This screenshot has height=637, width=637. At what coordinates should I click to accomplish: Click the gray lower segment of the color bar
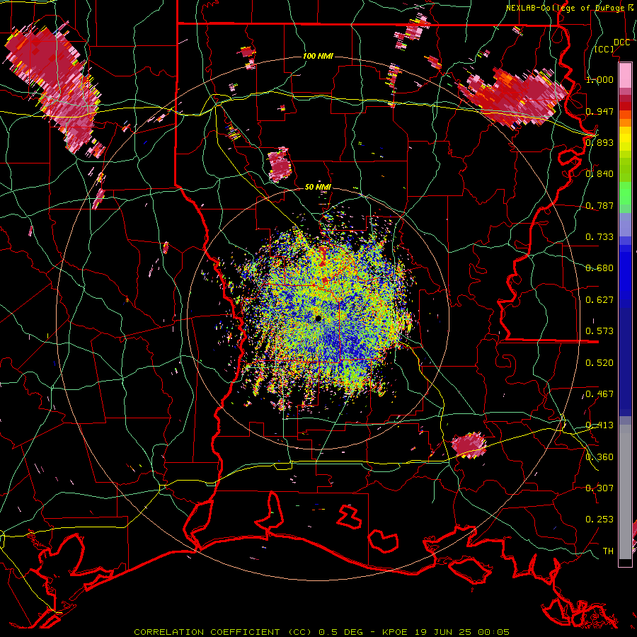(x=625, y=492)
